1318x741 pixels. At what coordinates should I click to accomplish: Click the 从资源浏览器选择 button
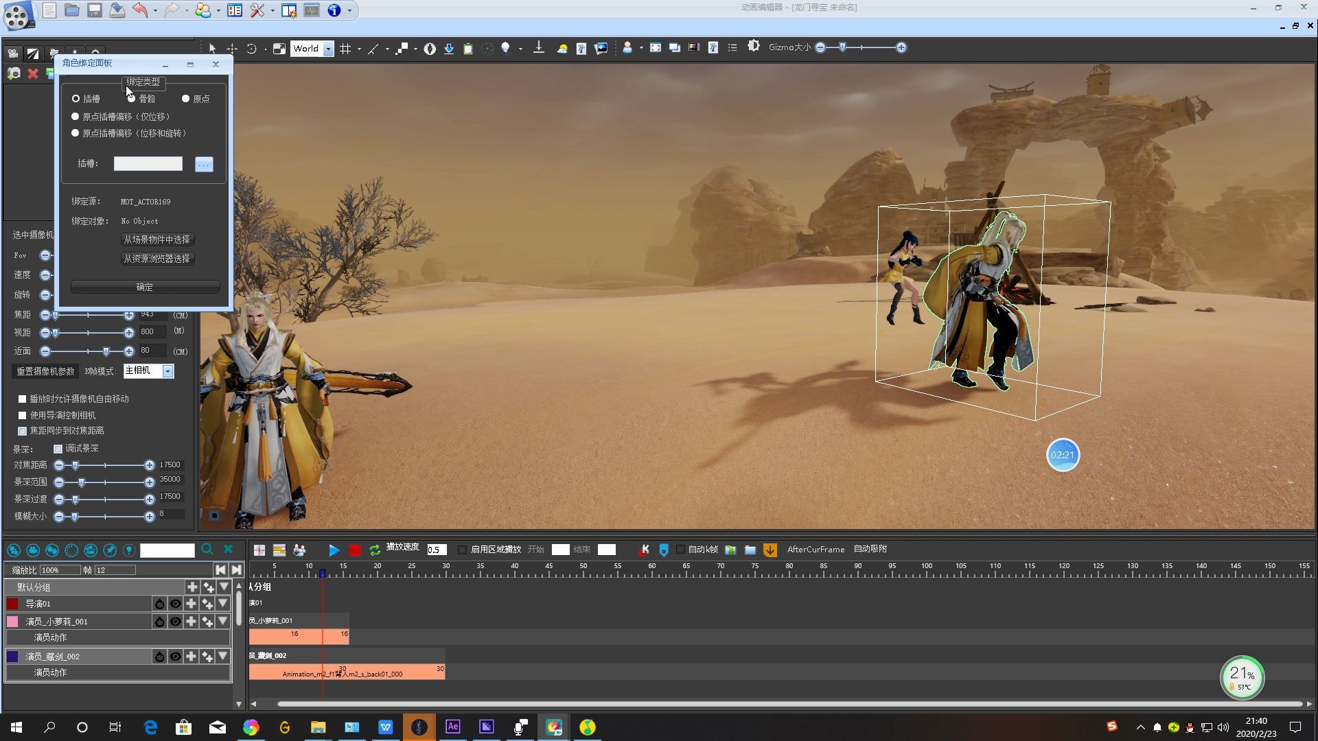tap(157, 259)
